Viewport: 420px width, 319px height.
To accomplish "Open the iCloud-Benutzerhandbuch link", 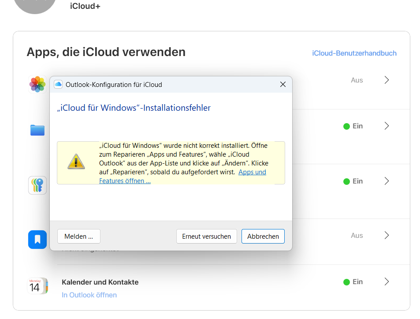I will point(354,53).
